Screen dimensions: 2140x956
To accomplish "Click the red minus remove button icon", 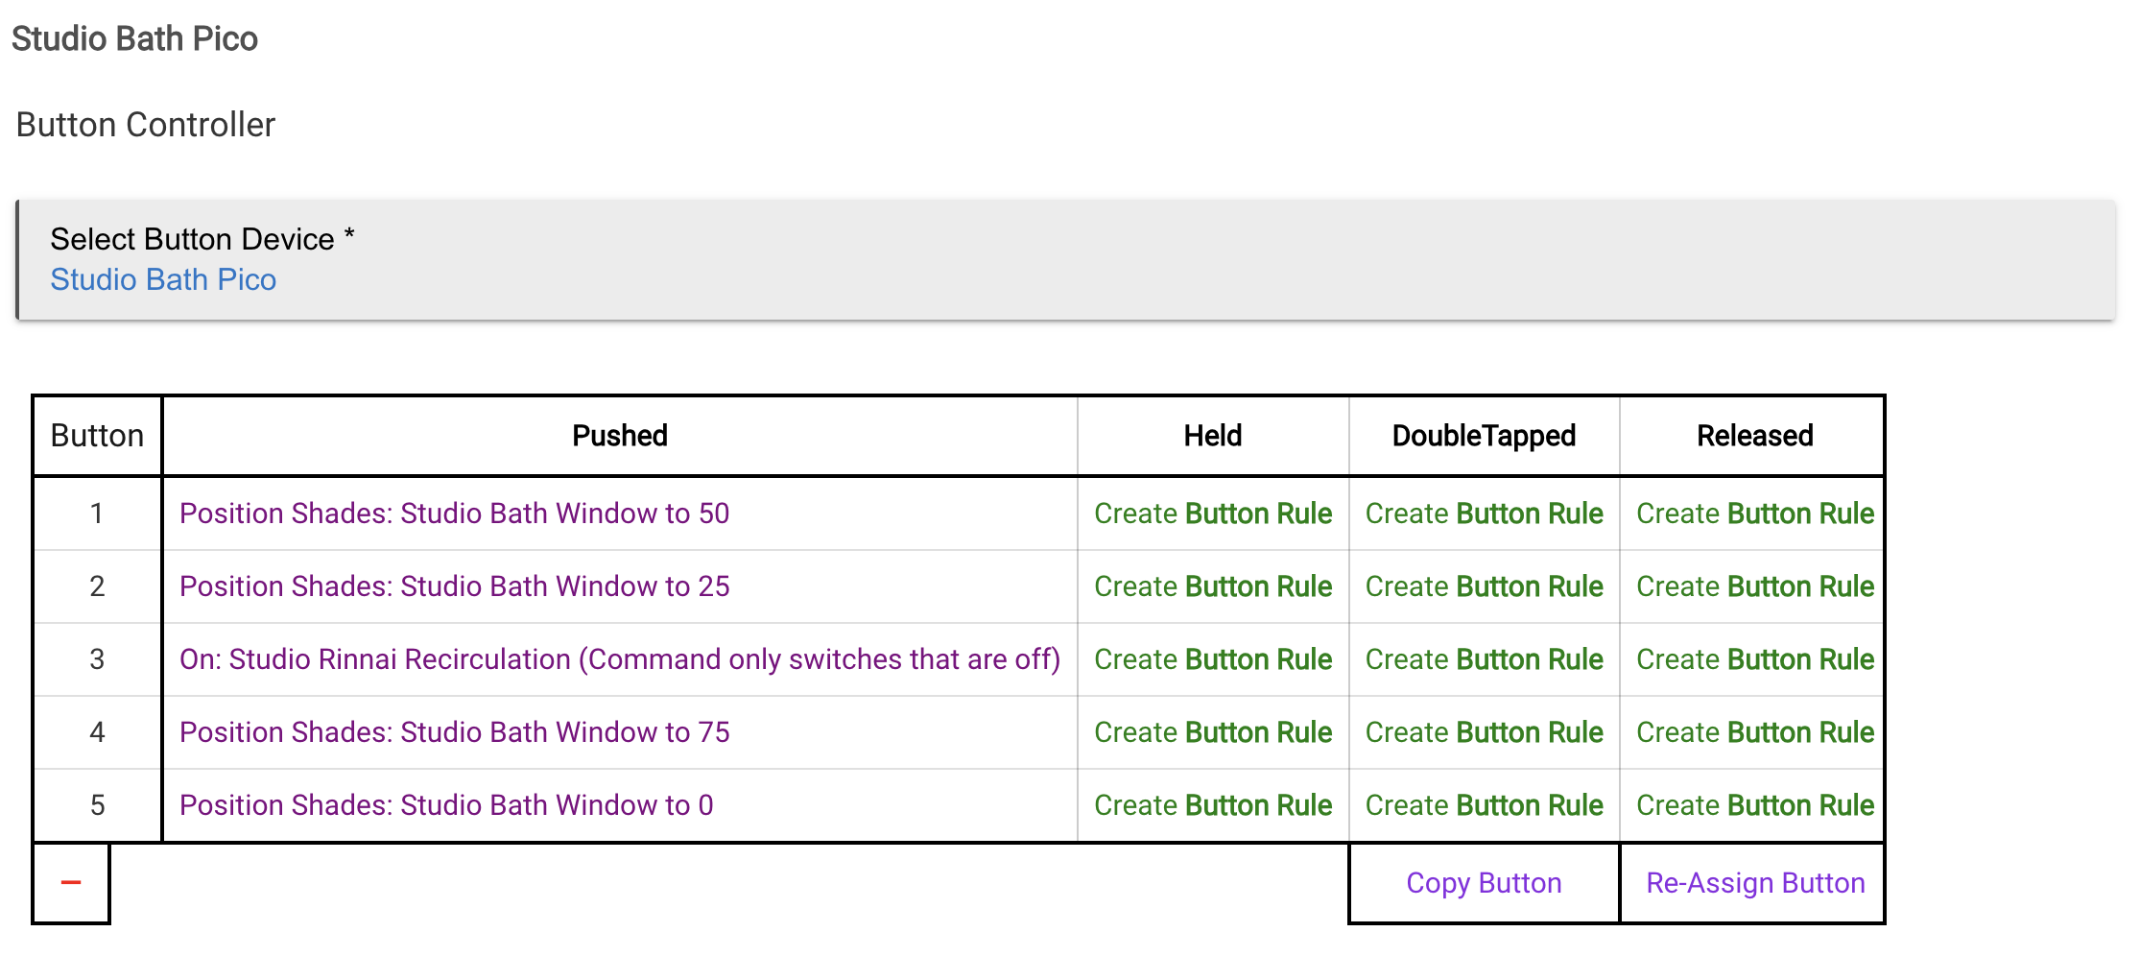I will [x=71, y=883].
